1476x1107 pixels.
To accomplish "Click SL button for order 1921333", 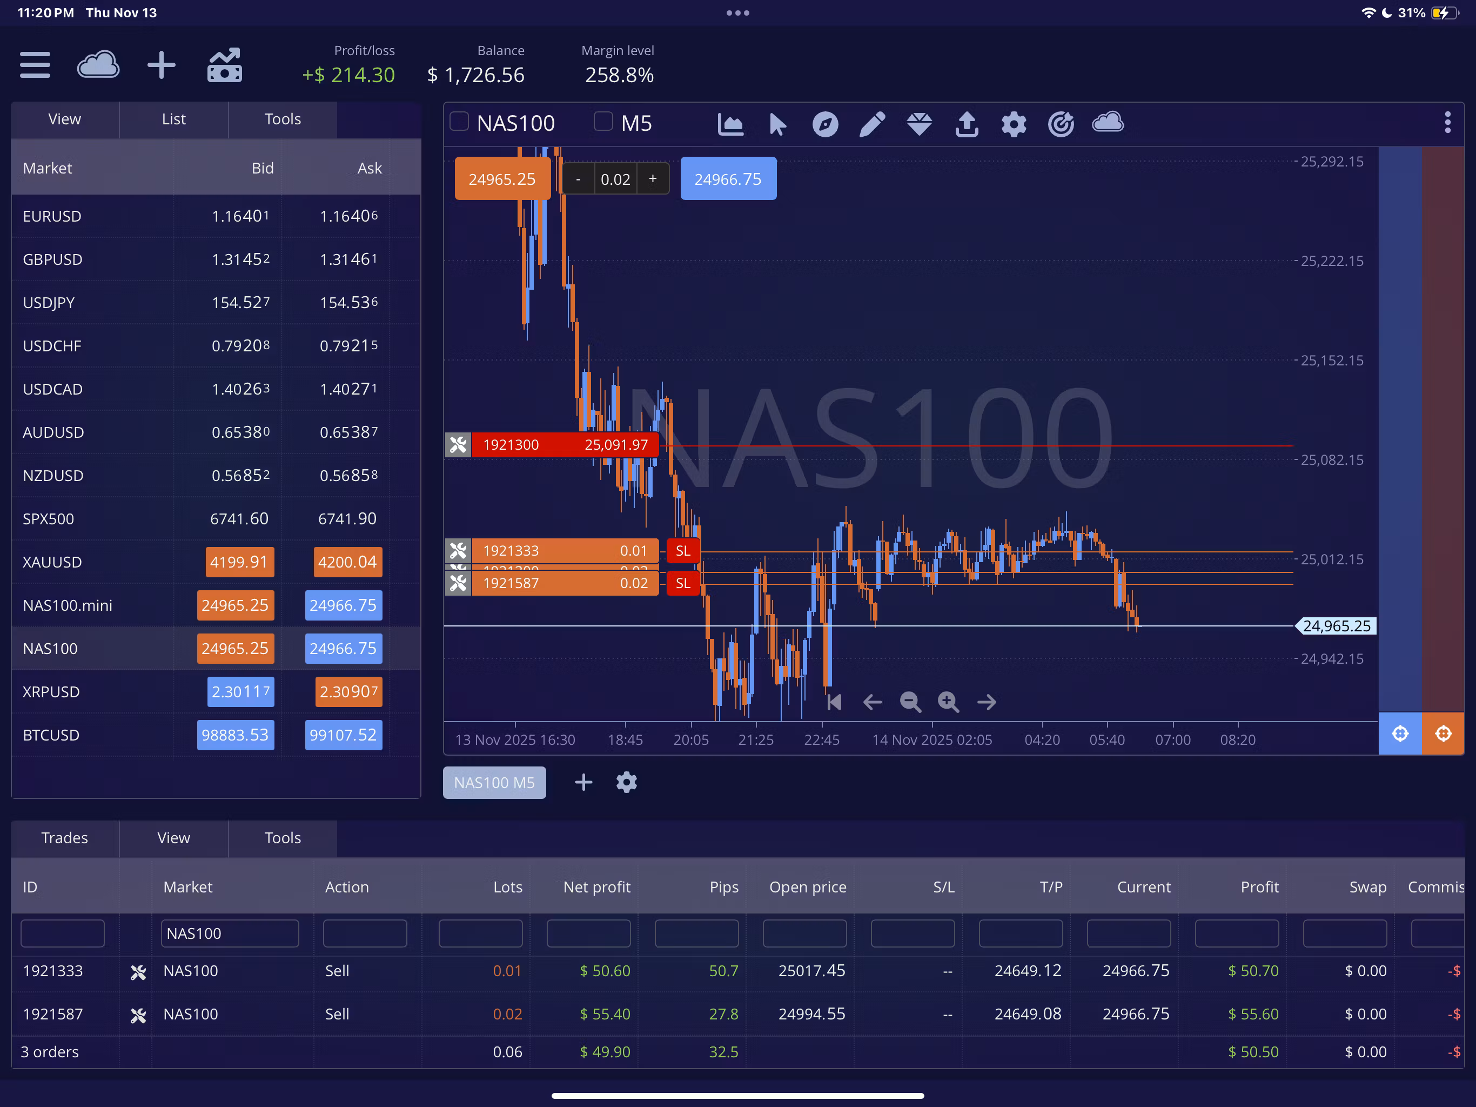I will click(x=682, y=551).
